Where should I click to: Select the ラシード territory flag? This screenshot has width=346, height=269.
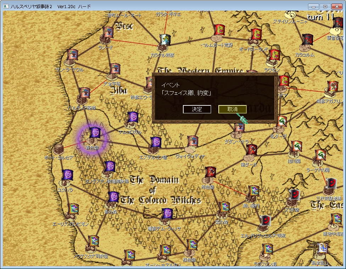108,33
